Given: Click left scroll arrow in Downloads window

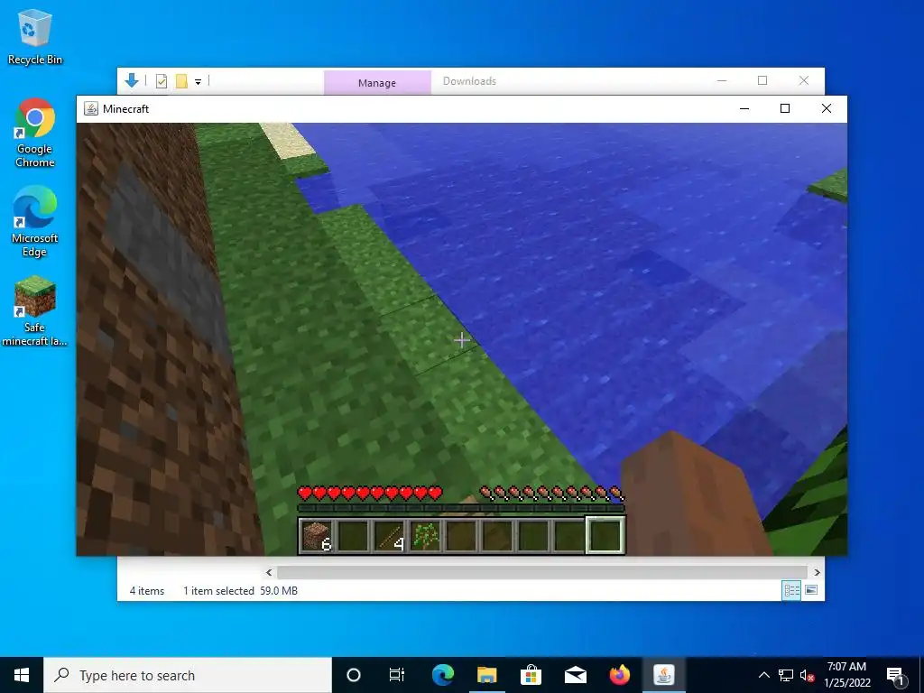Looking at the screenshot, I should (x=269, y=572).
